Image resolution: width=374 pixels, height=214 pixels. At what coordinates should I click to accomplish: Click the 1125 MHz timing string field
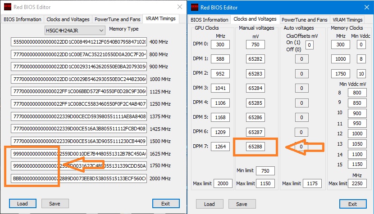(x=79, y=91)
